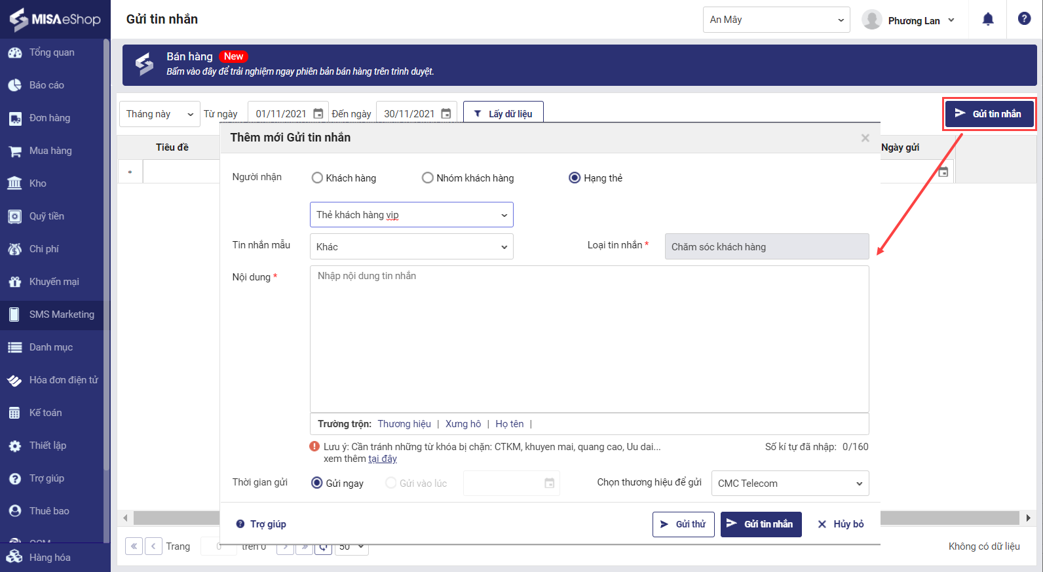Open calendar for Từ ngày date
1043x572 pixels.
tap(318, 113)
